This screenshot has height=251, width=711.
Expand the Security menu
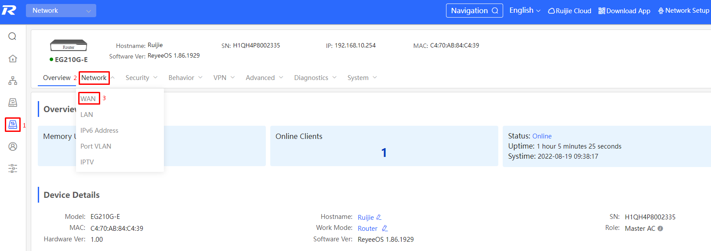[x=141, y=78]
